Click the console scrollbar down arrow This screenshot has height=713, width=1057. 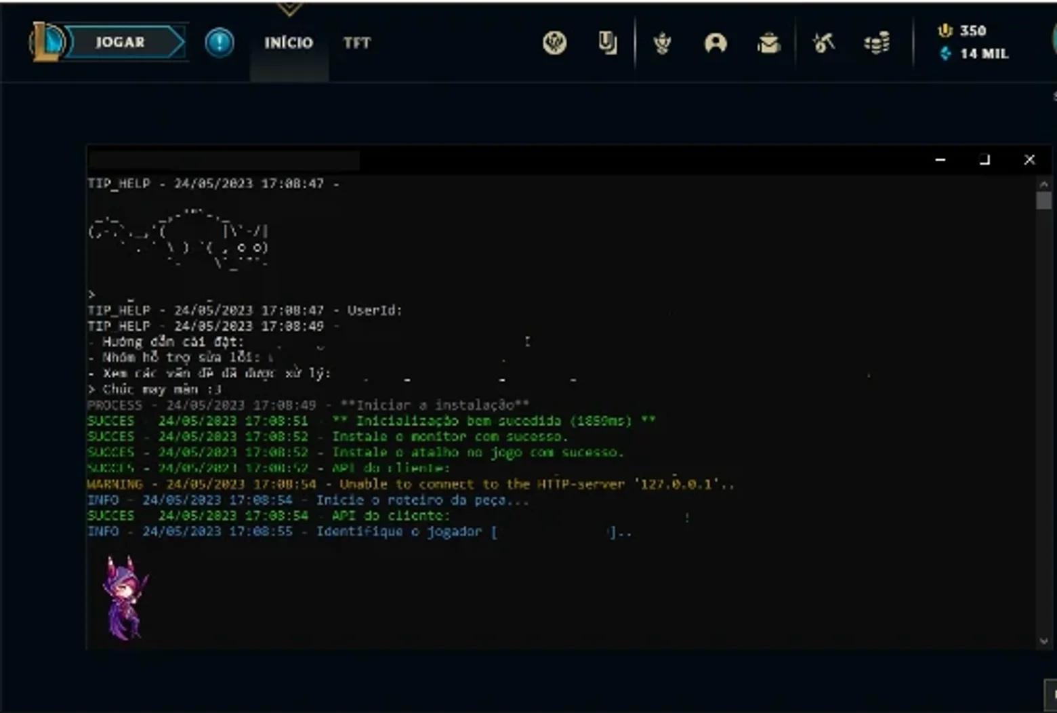point(1043,641)
